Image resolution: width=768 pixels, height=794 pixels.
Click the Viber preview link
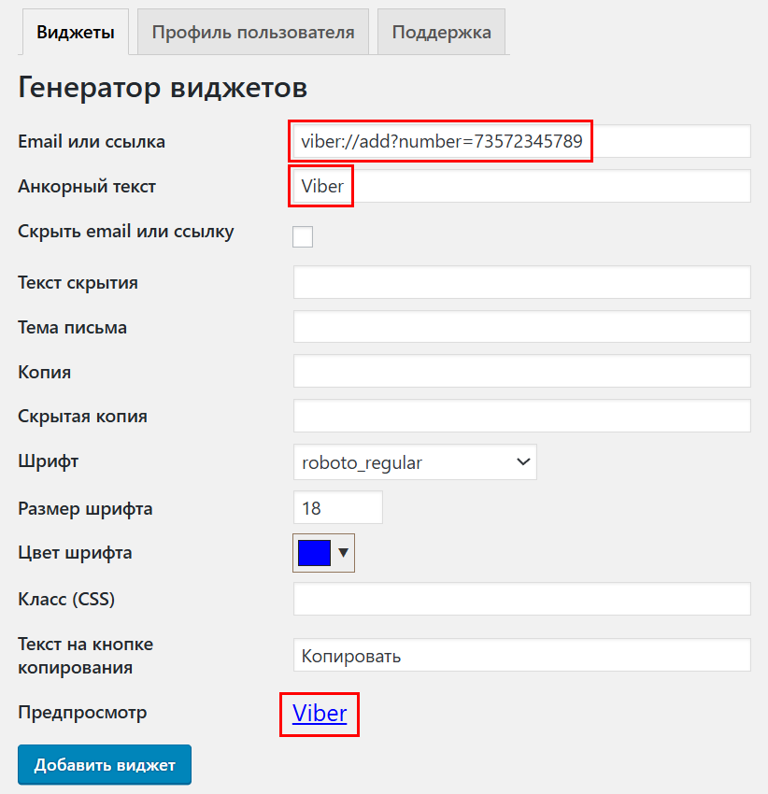(x=319, y=713)
